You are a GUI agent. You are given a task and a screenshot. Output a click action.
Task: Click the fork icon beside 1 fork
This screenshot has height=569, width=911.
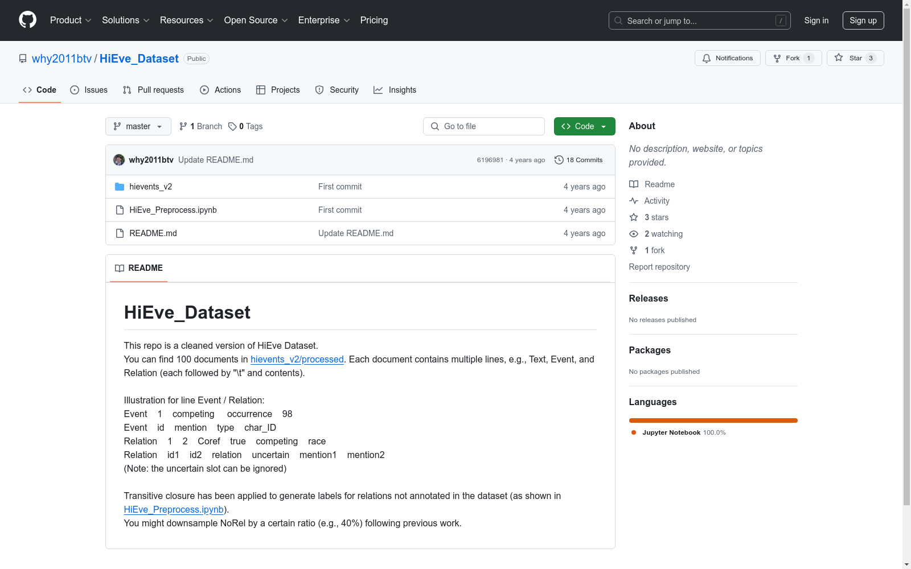(x=634, y=250)
